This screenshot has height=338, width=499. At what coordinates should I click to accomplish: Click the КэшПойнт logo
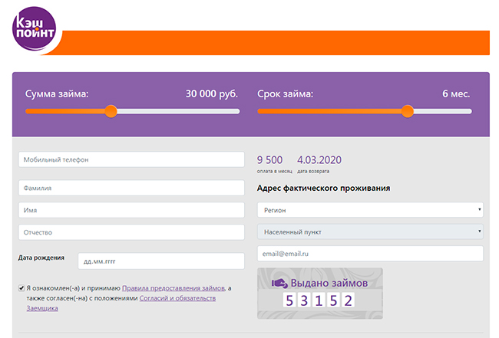coord(35,29)
